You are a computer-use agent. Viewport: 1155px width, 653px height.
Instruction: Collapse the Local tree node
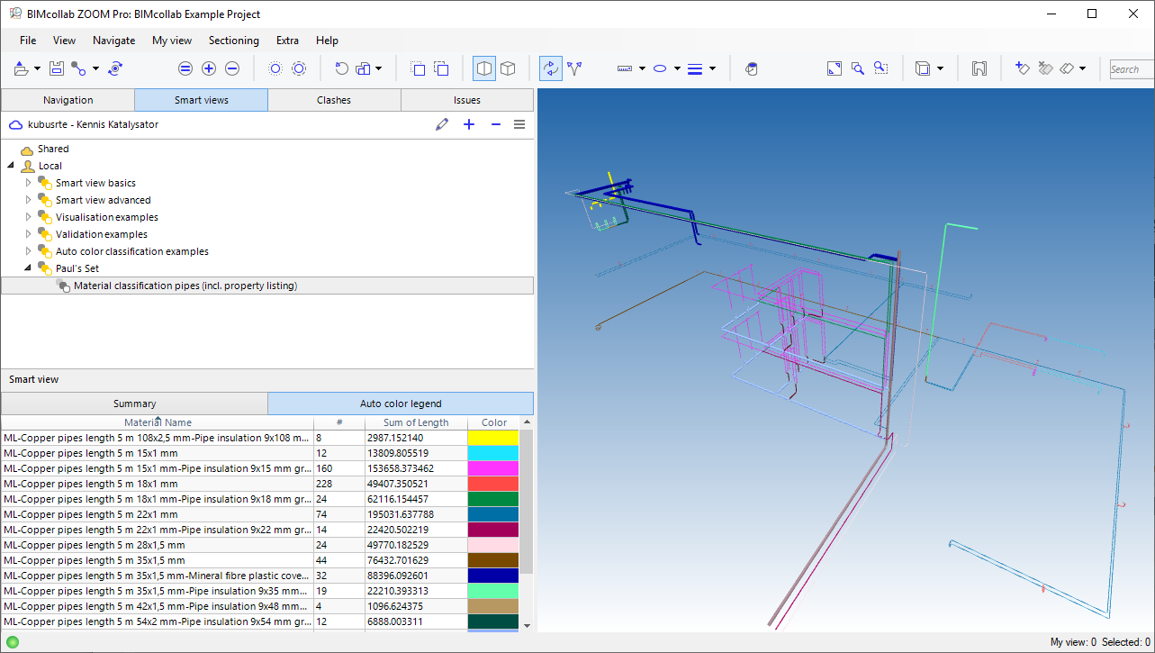coord(11,166)
